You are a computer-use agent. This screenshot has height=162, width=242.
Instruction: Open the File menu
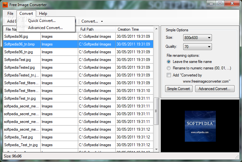[x=10, y=14]
